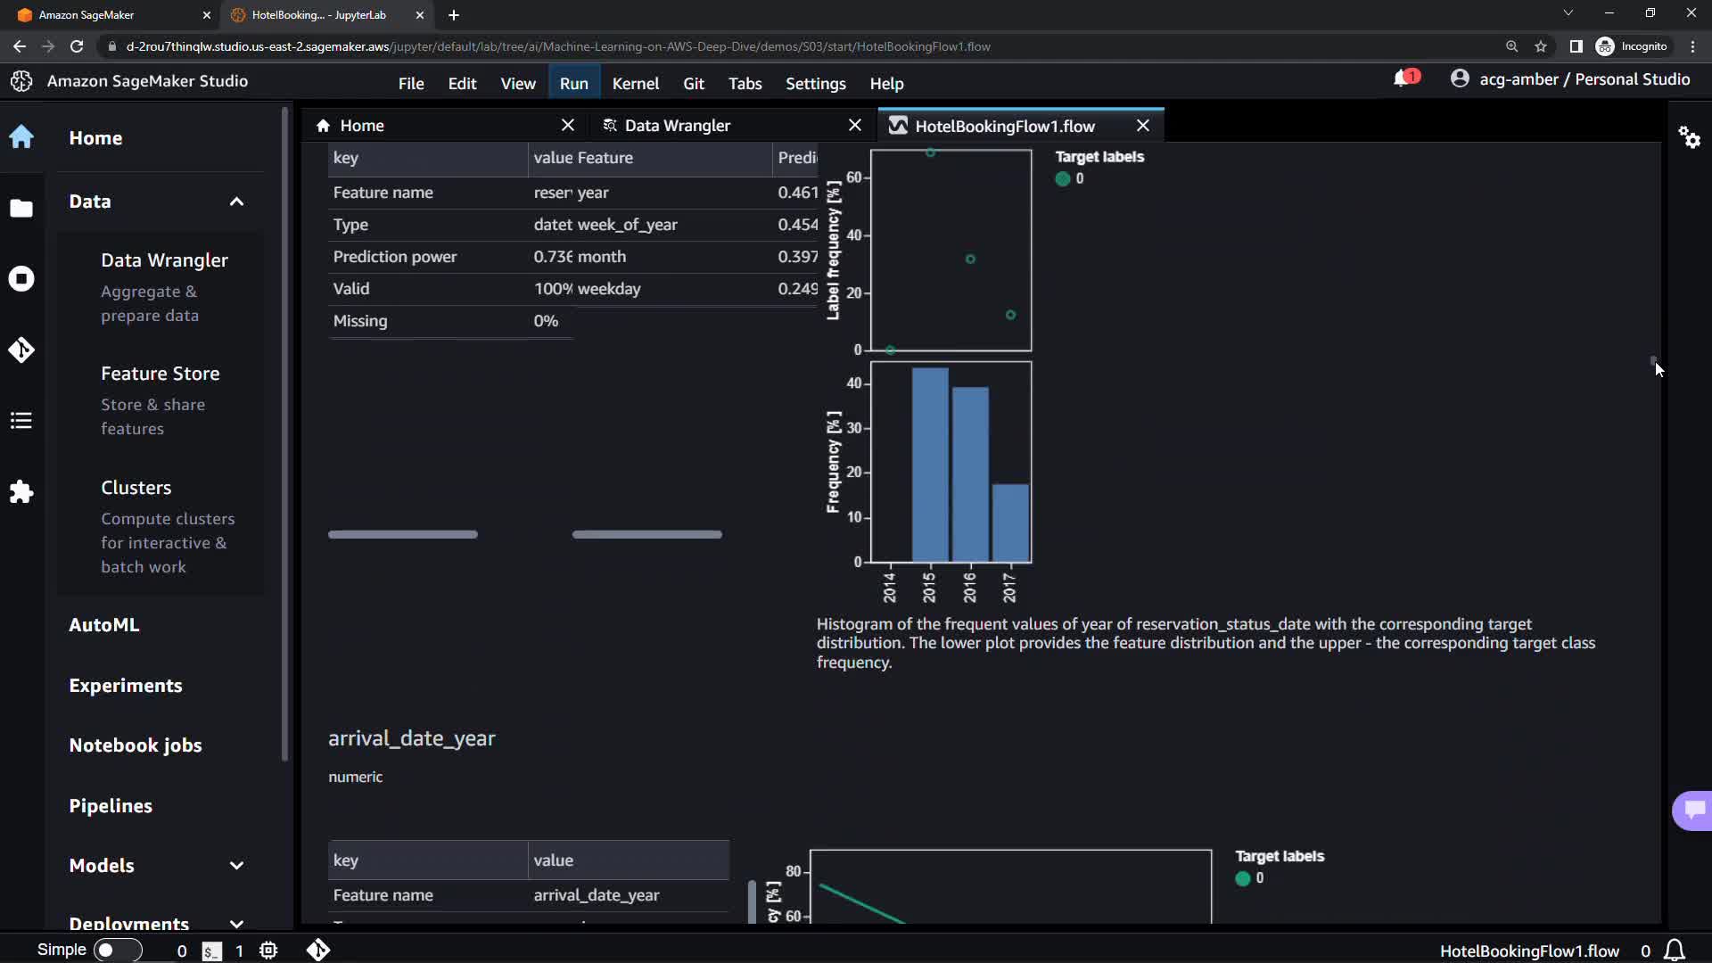Image resolution: width=1712 pixels, height=963 pixels.
Task: Open the file browser folder icon
Action: pos(21,209)
